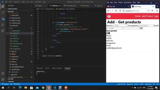Open index.html in the file tree
The width and height of the screenshot is (160, 90).
click(15, 15)
